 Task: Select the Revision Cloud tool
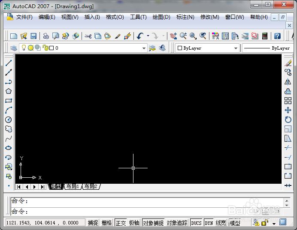point(9,129)
